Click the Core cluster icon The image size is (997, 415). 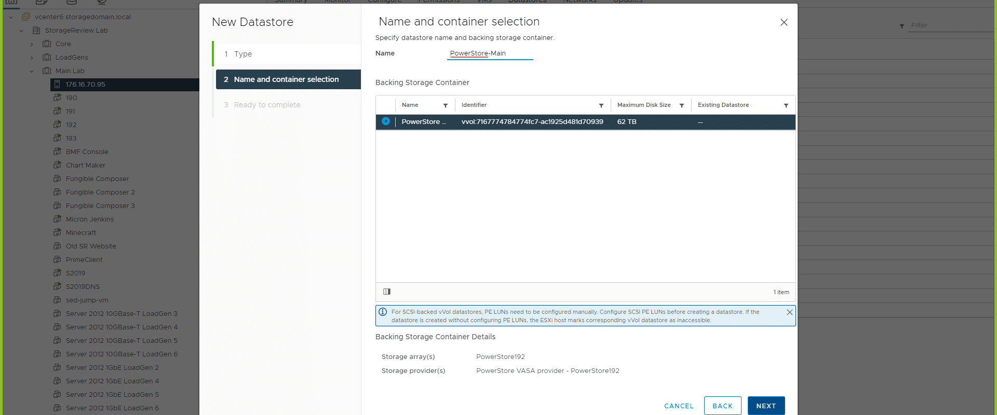(x=47, y=44)
